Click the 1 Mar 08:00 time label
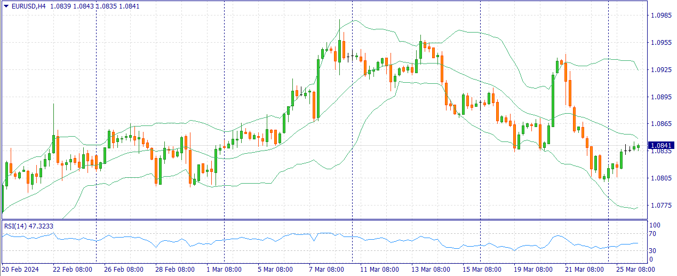677x276 pixels. click(x=224, y=270)
